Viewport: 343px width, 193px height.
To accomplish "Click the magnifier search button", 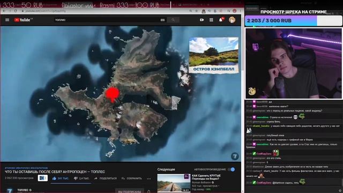I will coord(173,20).
